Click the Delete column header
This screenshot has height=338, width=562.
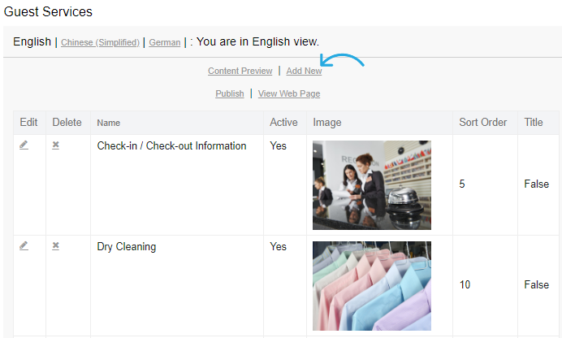pyautogui.click(x=67, y=123)
